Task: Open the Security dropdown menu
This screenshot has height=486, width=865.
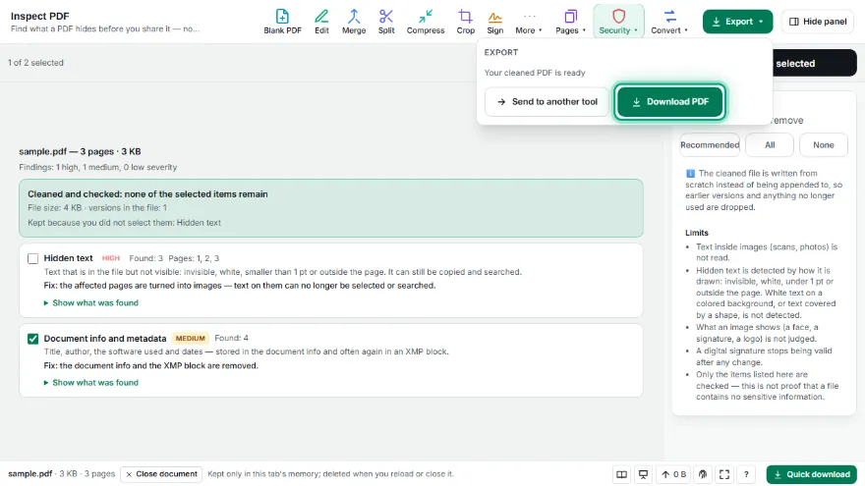Action: tap(618, 22)
